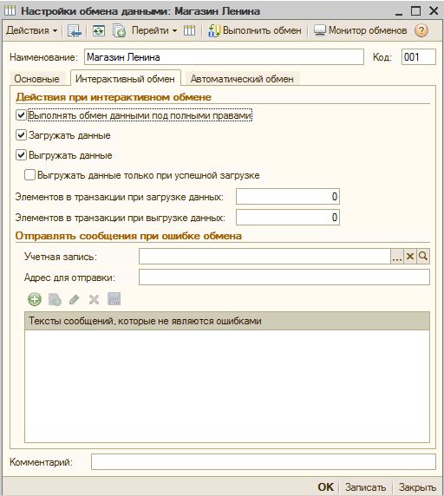This screenshot has width=444, height=496.
Task: Click the copy row icon above message list
Action: click(55, 299)
